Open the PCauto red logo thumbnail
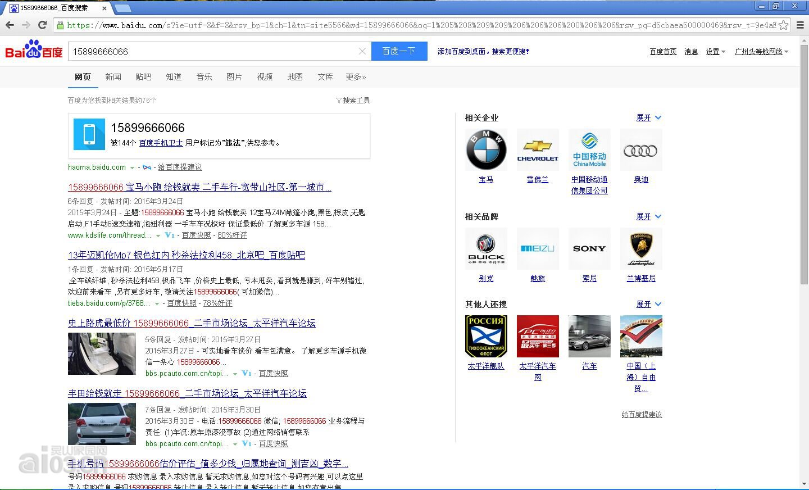 (538, 336)
